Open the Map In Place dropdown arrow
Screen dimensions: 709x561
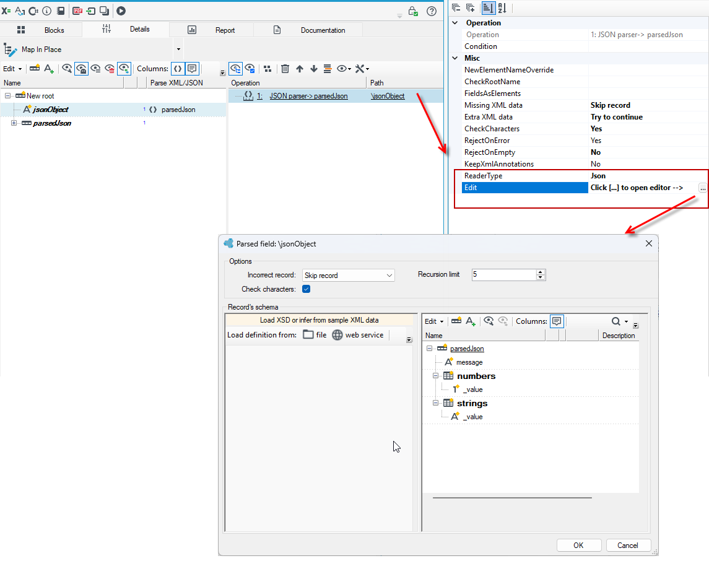[178, 50]
